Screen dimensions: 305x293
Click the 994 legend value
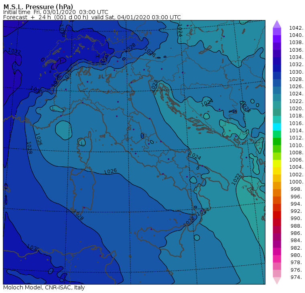(297, 204)
